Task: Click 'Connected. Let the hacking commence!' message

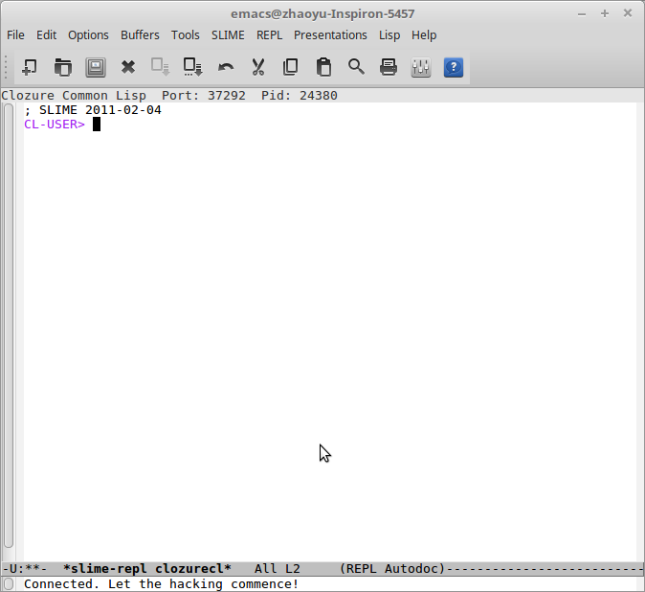Action: tap(161, 583)
